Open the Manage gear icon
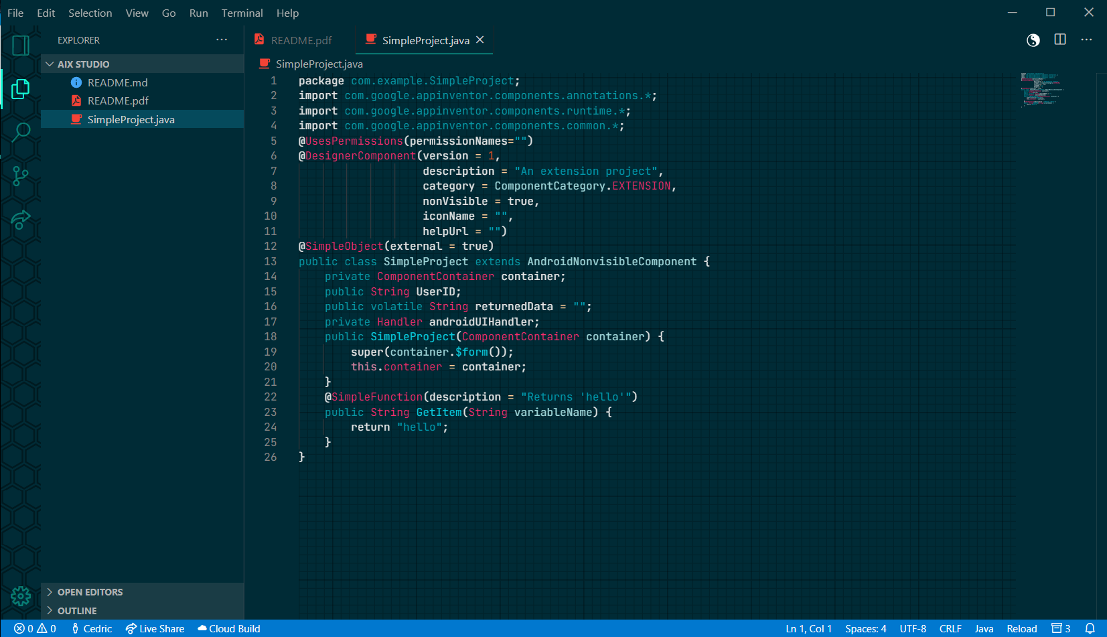1107x637 pixels. [x=21, y=596]
